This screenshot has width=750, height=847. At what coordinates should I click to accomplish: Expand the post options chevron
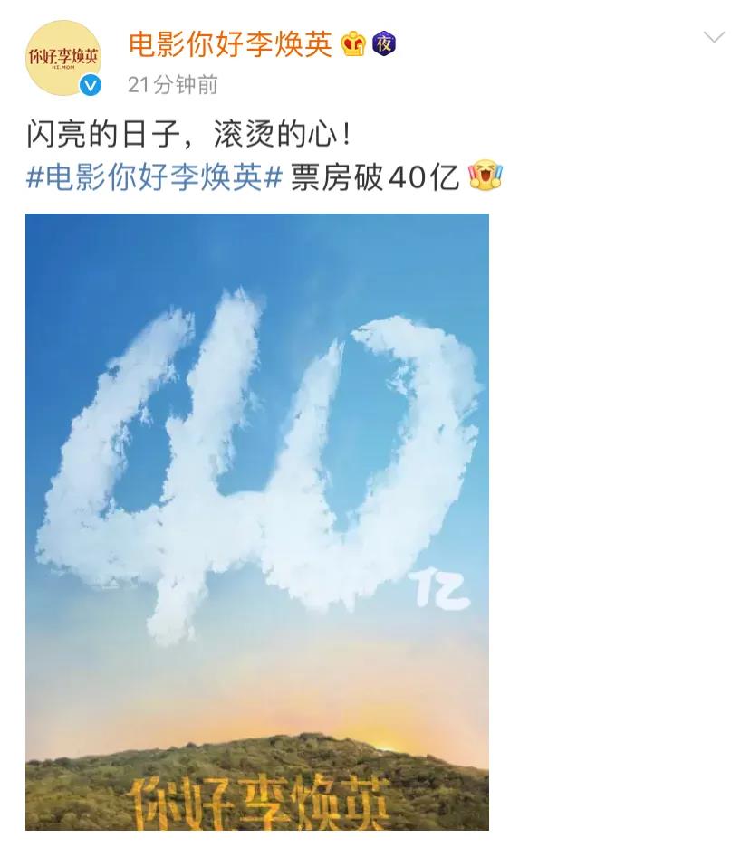coord(714,37)
